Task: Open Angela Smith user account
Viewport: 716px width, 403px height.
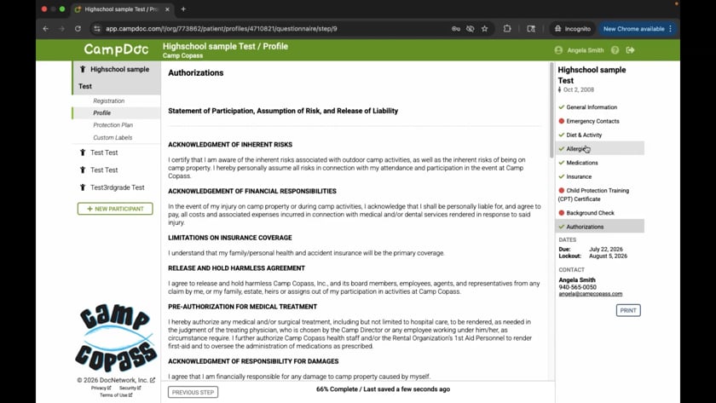Action: (x=579, y=50)
